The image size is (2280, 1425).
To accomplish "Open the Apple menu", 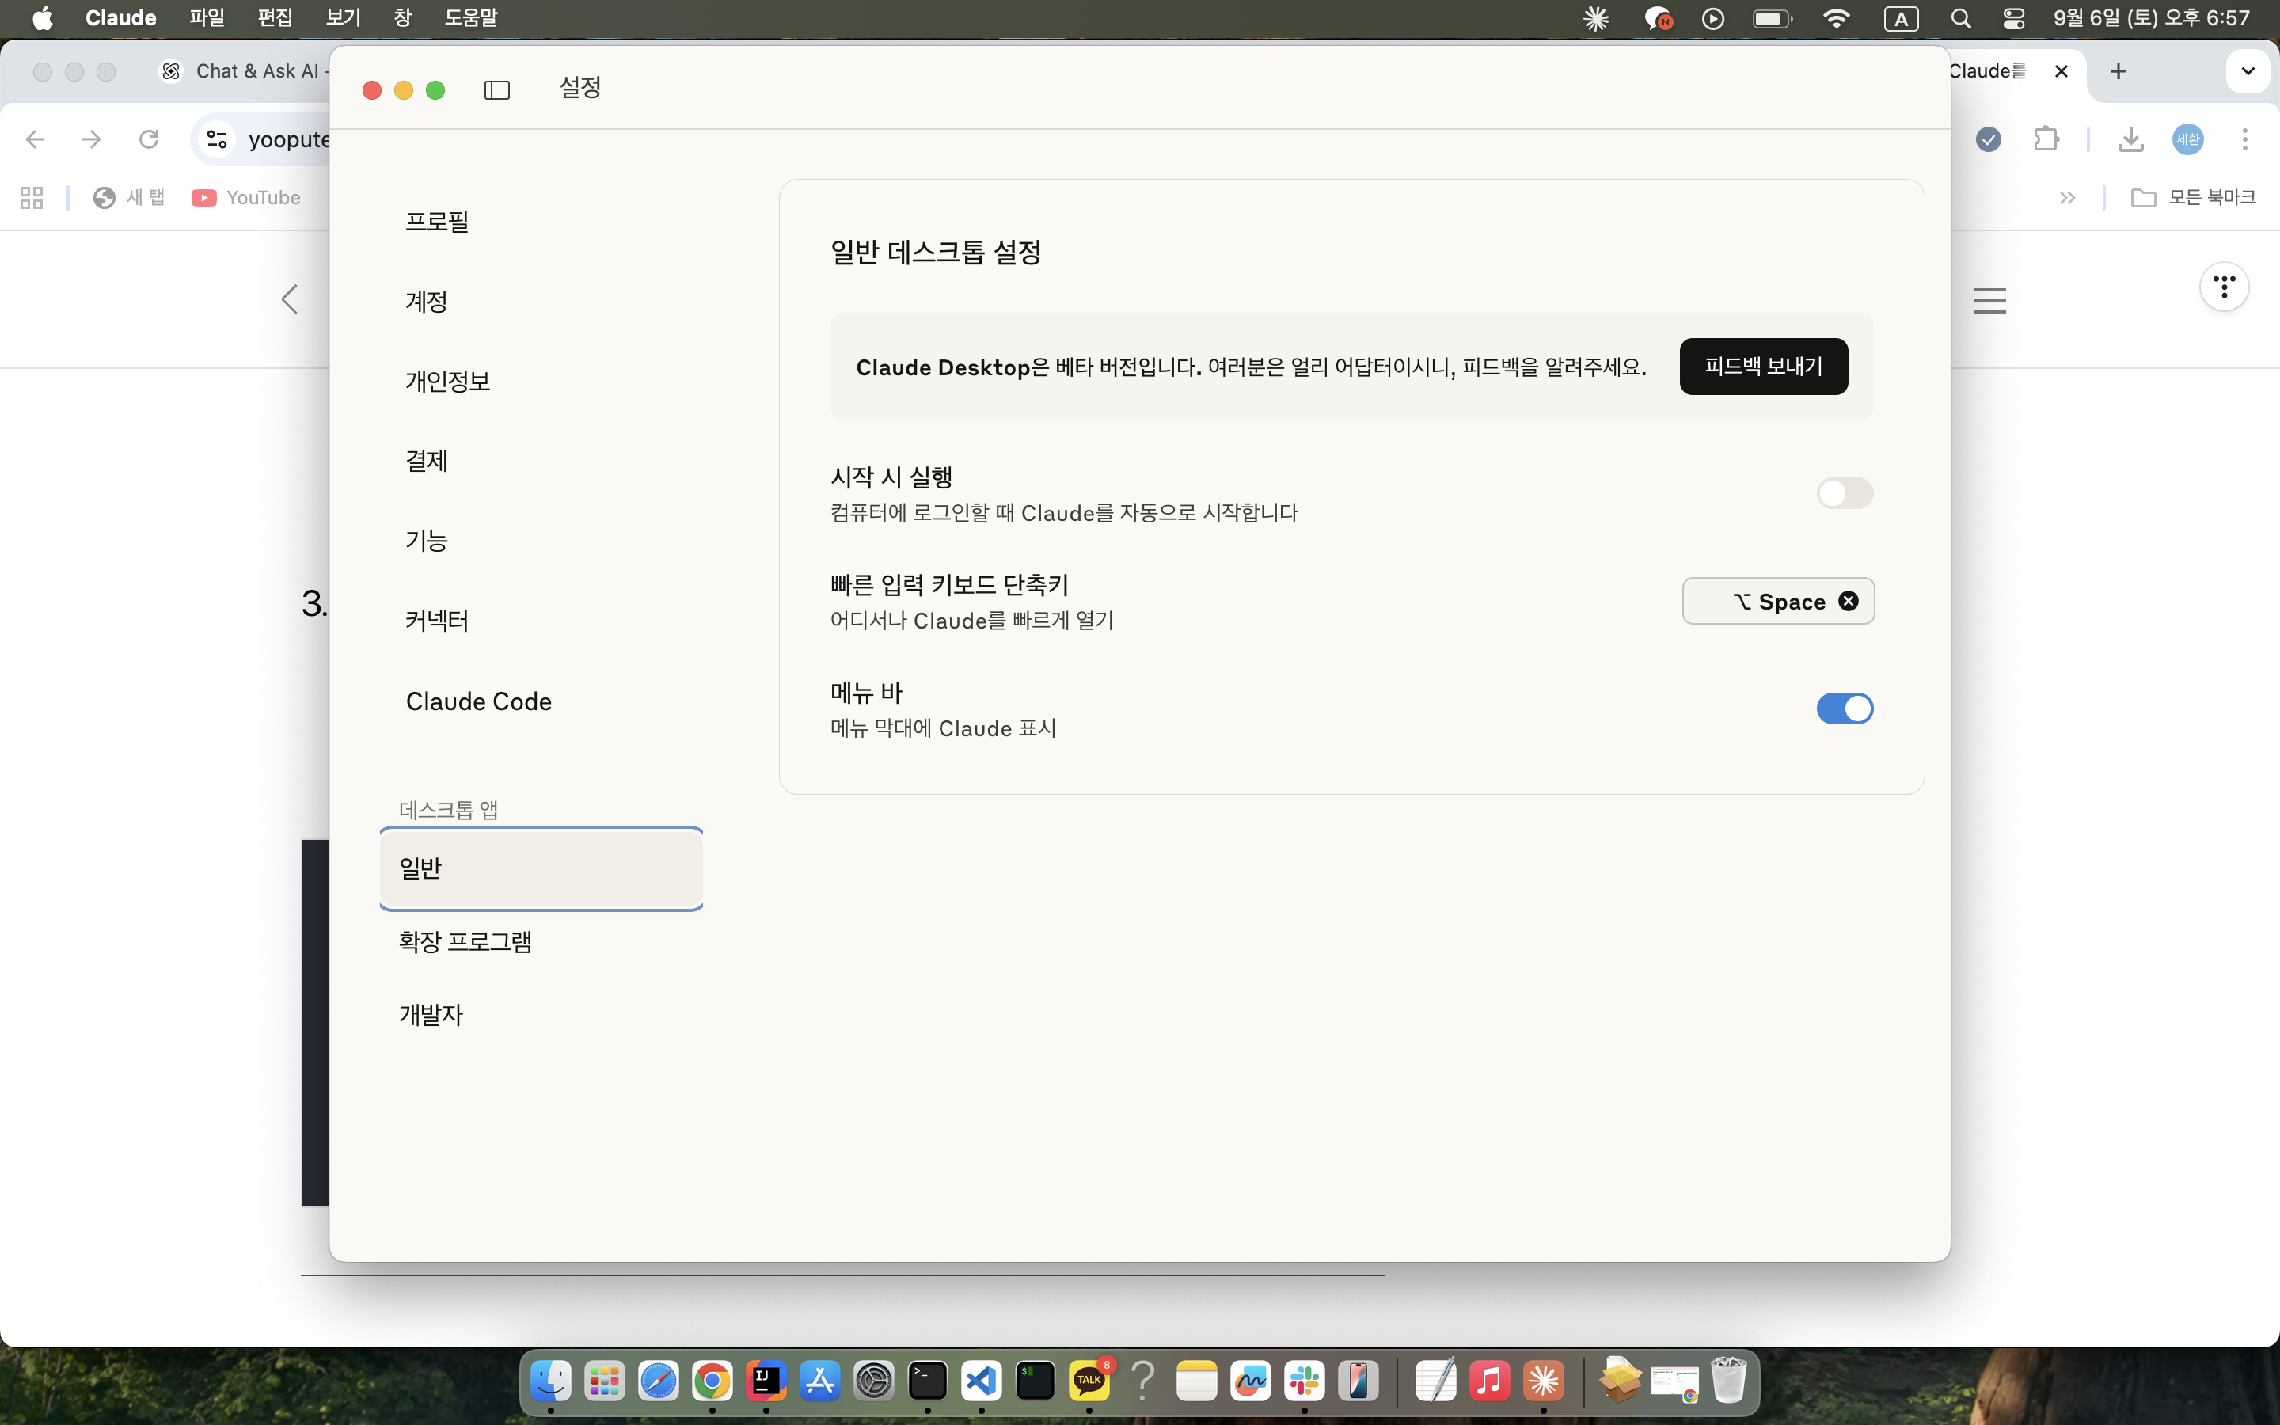I will pyautogui.click(x=43, y=19).
